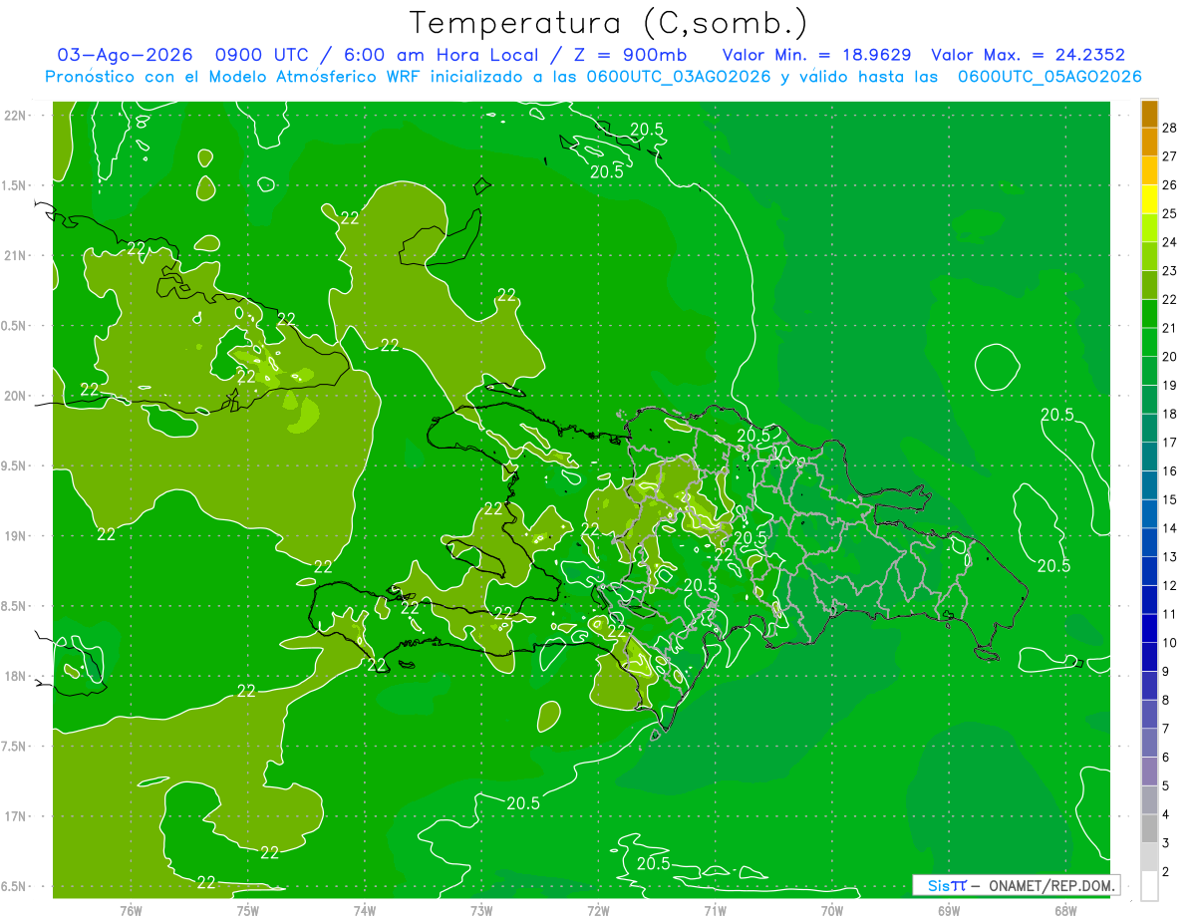Click 'Valor Min. = 18.9629' text
This screenshot has width=1196, height=924.
pos(816,55)
